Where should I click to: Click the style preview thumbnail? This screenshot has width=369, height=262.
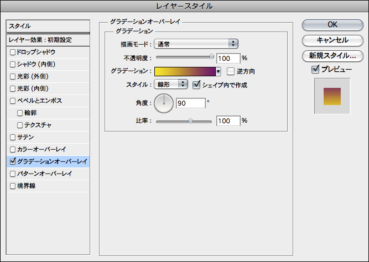tap(332, 96)
